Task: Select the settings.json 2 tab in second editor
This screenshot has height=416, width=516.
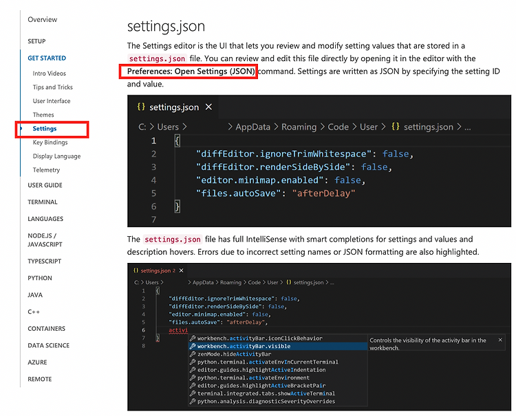Action: [x=158, y=270]
